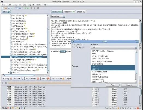
Task: Click the pause fuzzing icon
Action: (x=2, y=83)
